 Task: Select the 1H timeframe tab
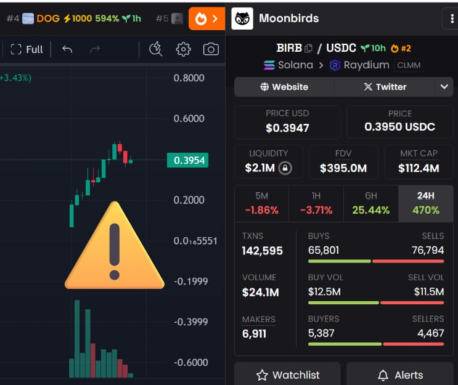[x=316, y=203]
